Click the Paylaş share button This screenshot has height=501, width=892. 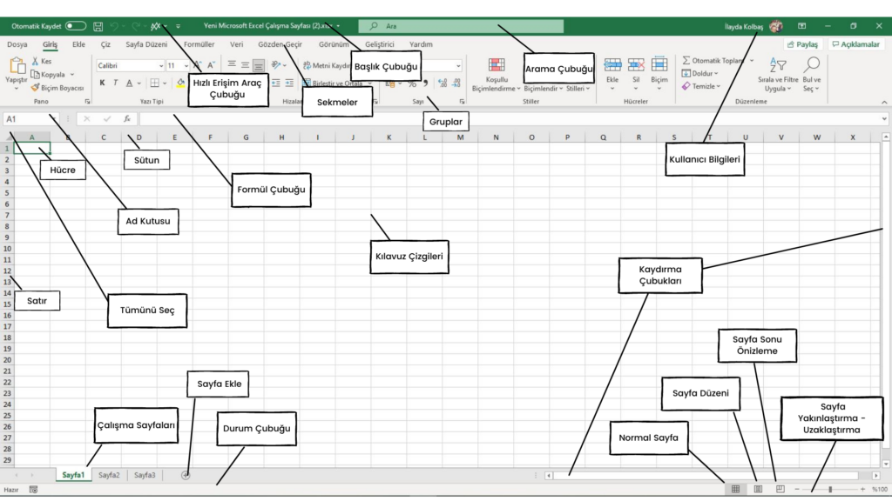click(x=802, y=44)
